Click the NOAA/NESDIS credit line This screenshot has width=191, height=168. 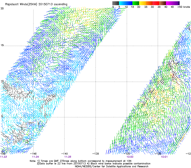pos(112,166)
